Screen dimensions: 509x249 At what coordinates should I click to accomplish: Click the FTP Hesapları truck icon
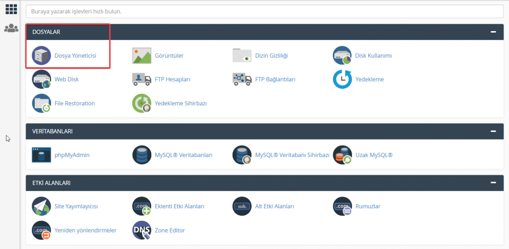point(142,79)
